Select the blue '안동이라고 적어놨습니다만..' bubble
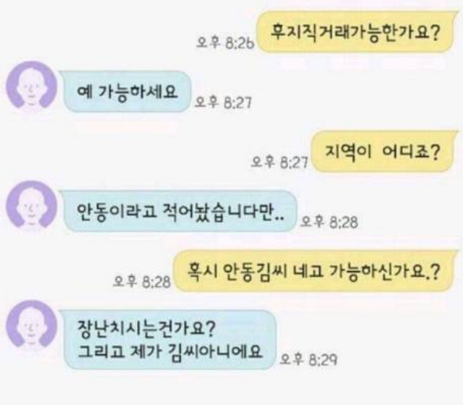The height and width of the screenshot is (405, 463). (179, 211)
